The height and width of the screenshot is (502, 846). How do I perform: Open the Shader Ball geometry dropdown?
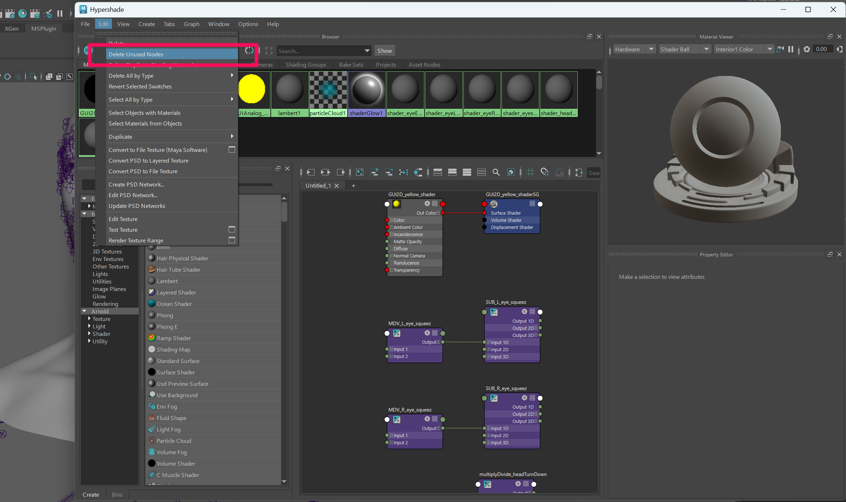point(706,49)
